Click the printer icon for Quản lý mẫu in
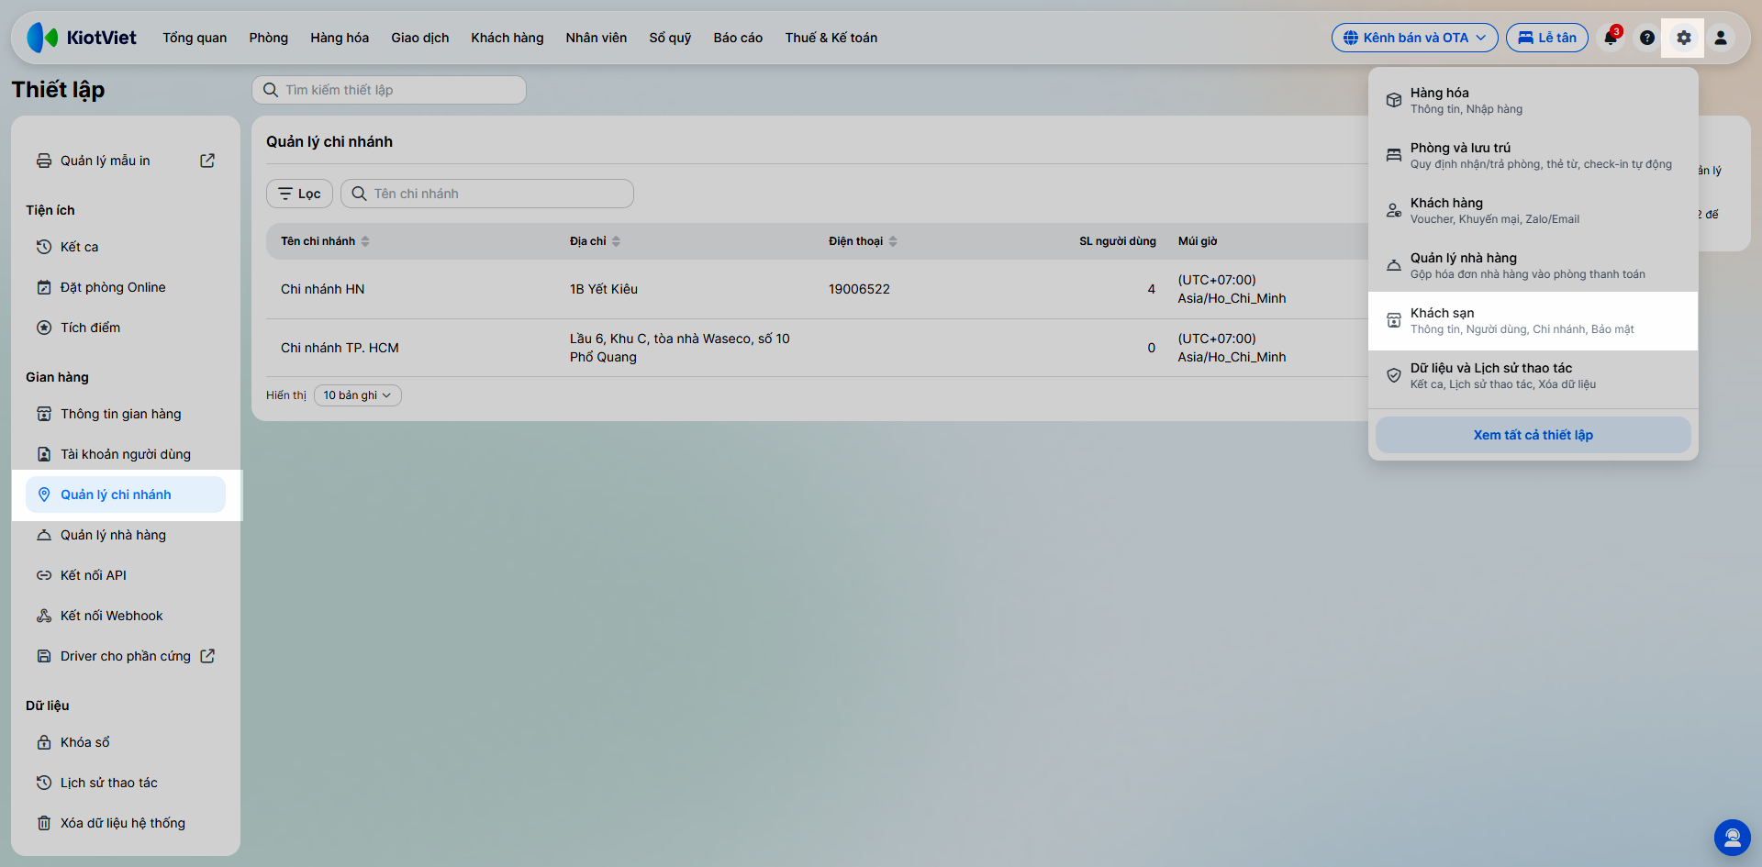 point(44,161)
